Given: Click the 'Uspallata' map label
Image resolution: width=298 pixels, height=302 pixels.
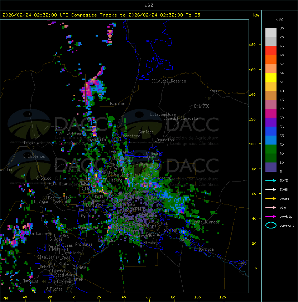Looking at the screenshot, I should point(34,143).
